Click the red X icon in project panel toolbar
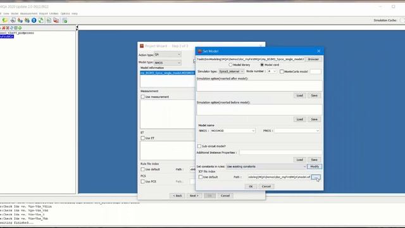Viewport: 405px width, 228px height. pos(4,28)
